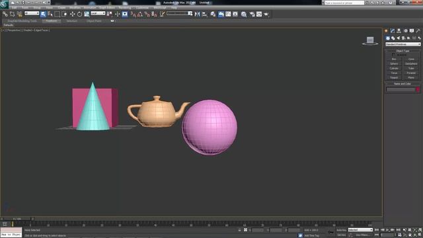
Task: Click the Cylinder primitive button
Action: point(394,68)
